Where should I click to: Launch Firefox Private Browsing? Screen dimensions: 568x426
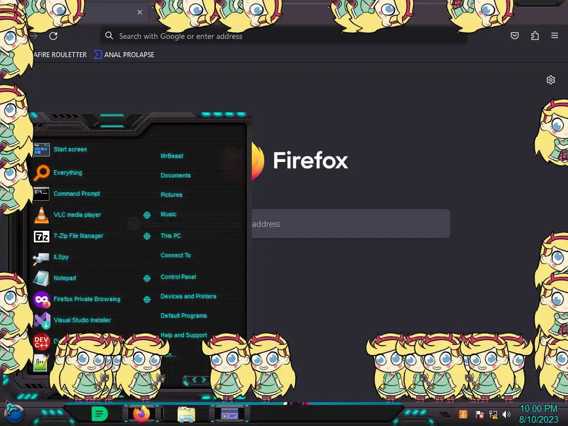pos(77,299)
